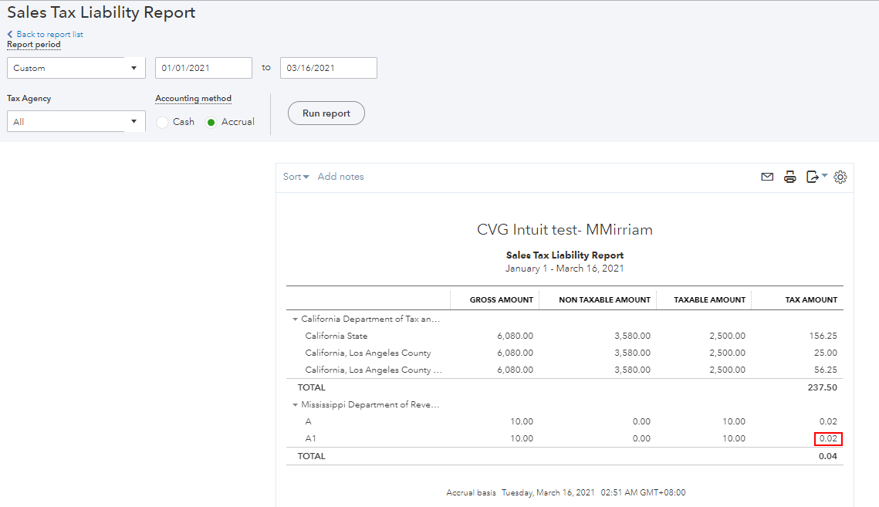This screenshot has width=879, height=507.
Task: Click the Add notes option
Action: pos(340,176)
